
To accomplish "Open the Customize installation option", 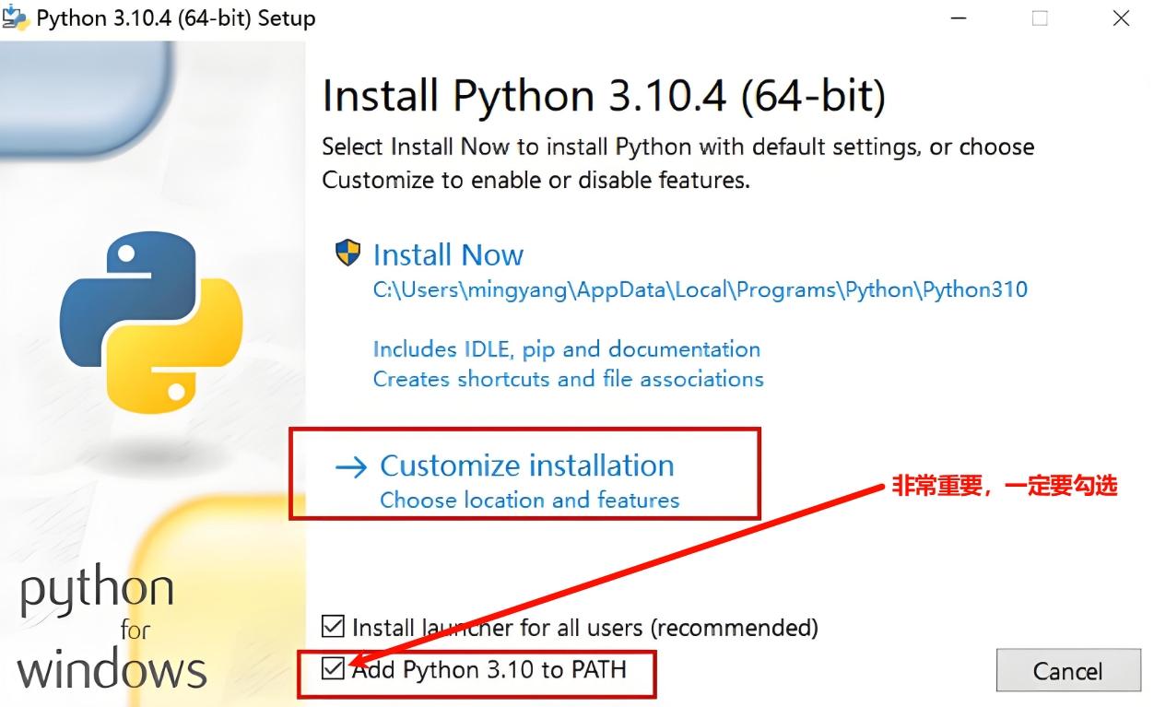I will (526, 465).
